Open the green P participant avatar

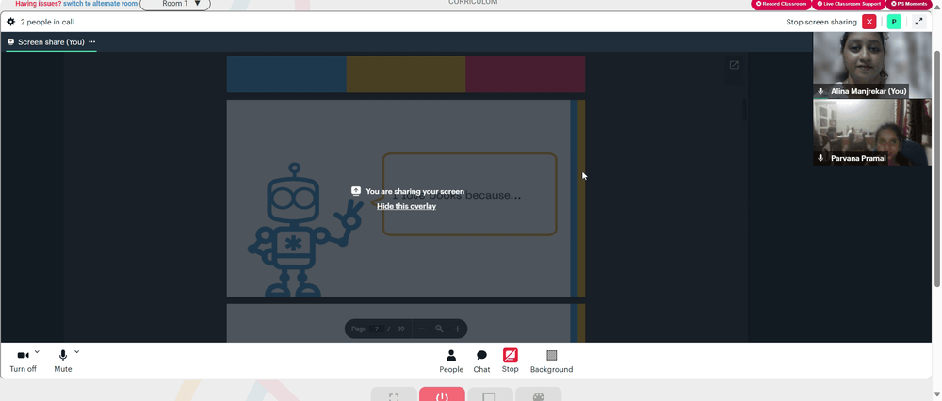point(894,22)
